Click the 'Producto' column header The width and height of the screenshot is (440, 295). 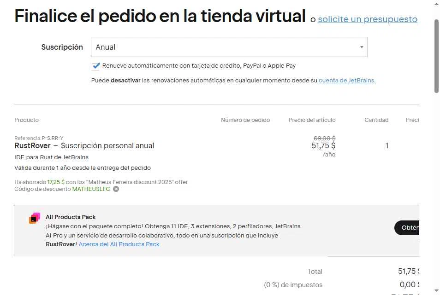coord(26,120)
